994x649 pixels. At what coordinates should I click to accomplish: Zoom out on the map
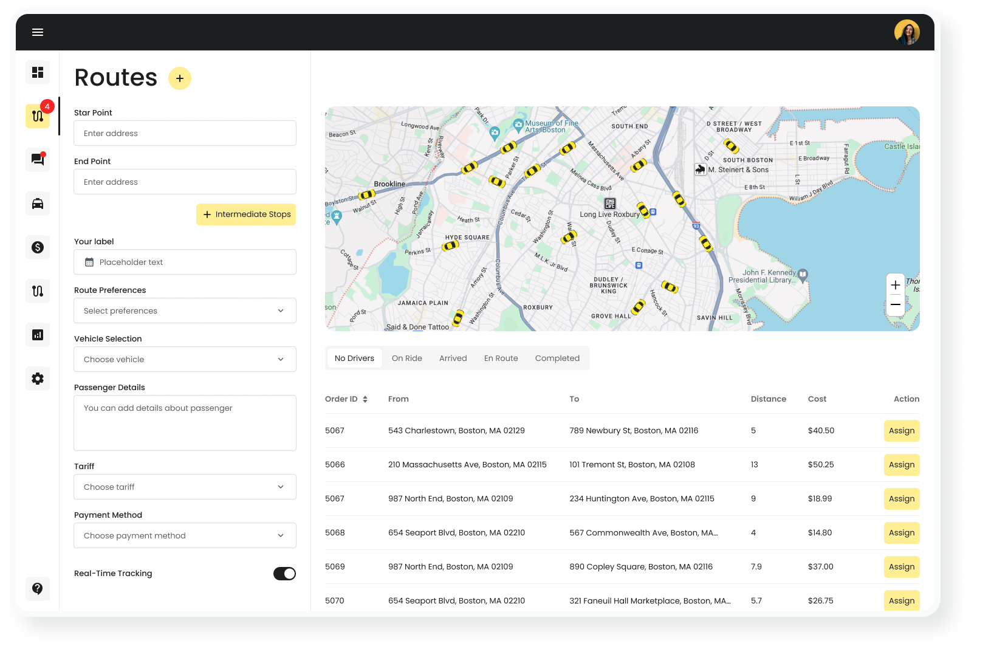(896, 304)
